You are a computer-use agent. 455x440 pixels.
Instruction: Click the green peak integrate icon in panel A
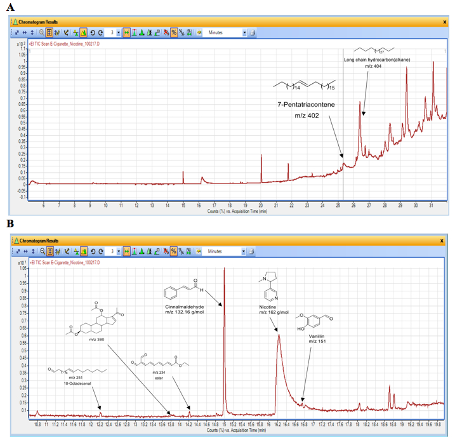pyautogui.click(x=142, y=33)
